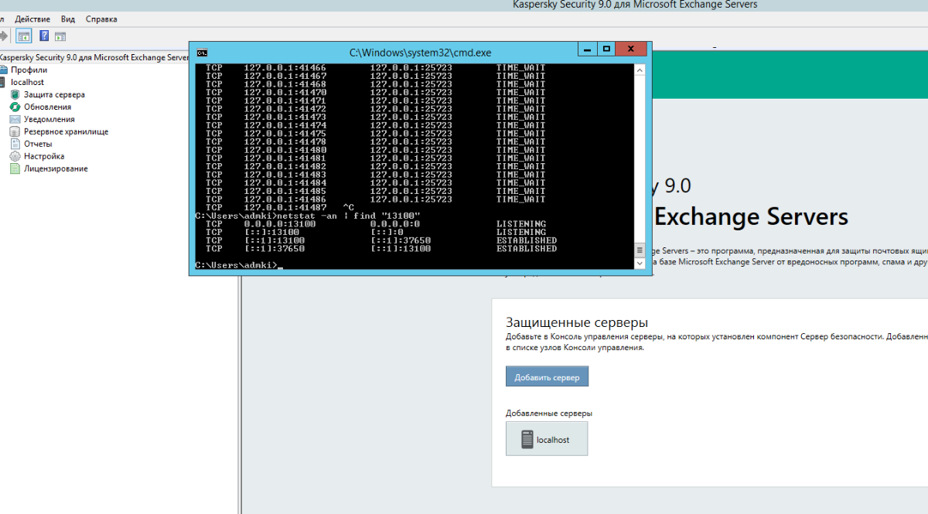Open the Справка menu
Screen dimensions: 928x514
(101, 19)
